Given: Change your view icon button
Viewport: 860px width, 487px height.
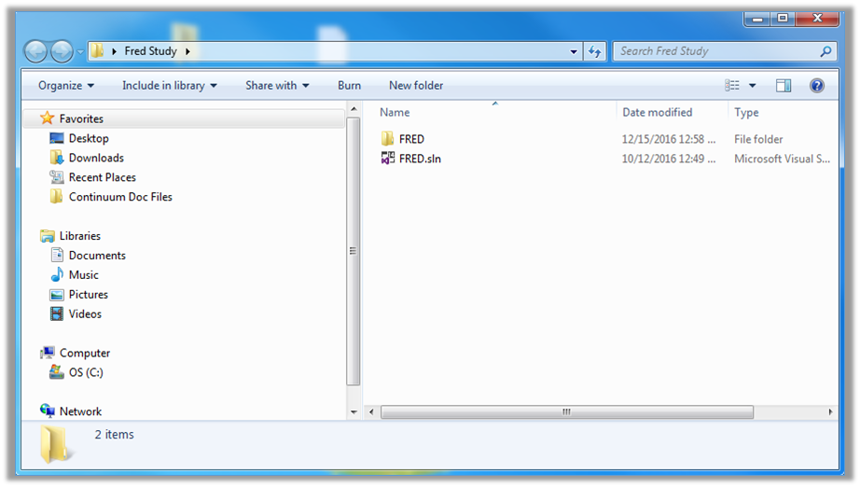Looking at the screenshot, I should 732,86.
